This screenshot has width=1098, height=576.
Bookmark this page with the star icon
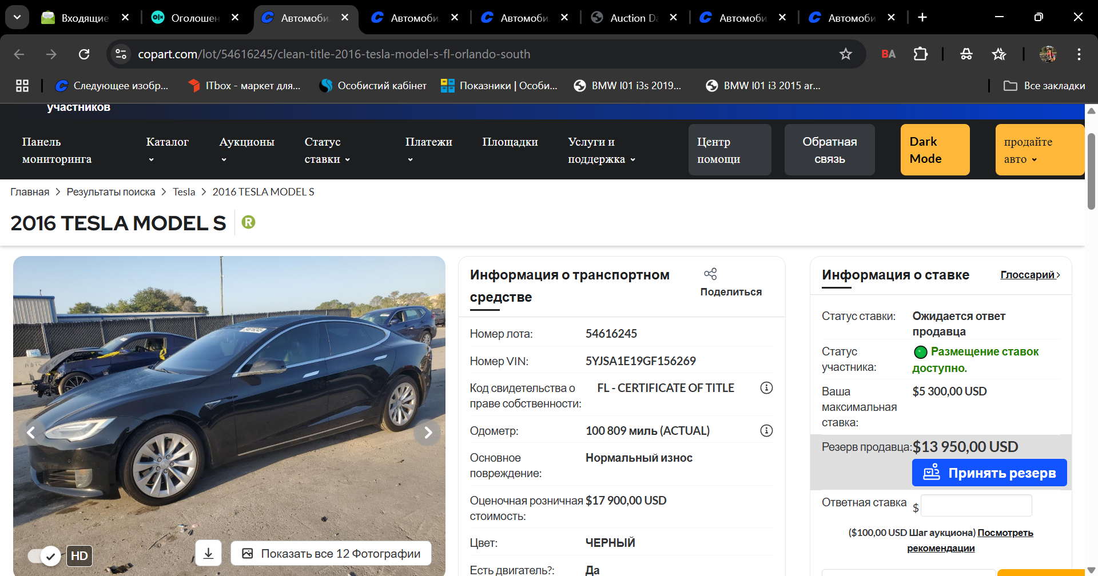[845, 54]
